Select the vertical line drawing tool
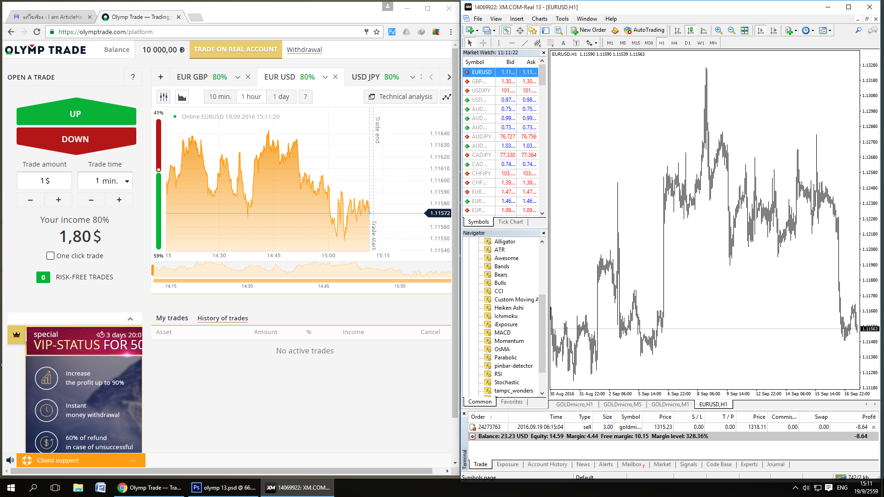This screenshot has width=884, height=497. click(x=499, y=43)
